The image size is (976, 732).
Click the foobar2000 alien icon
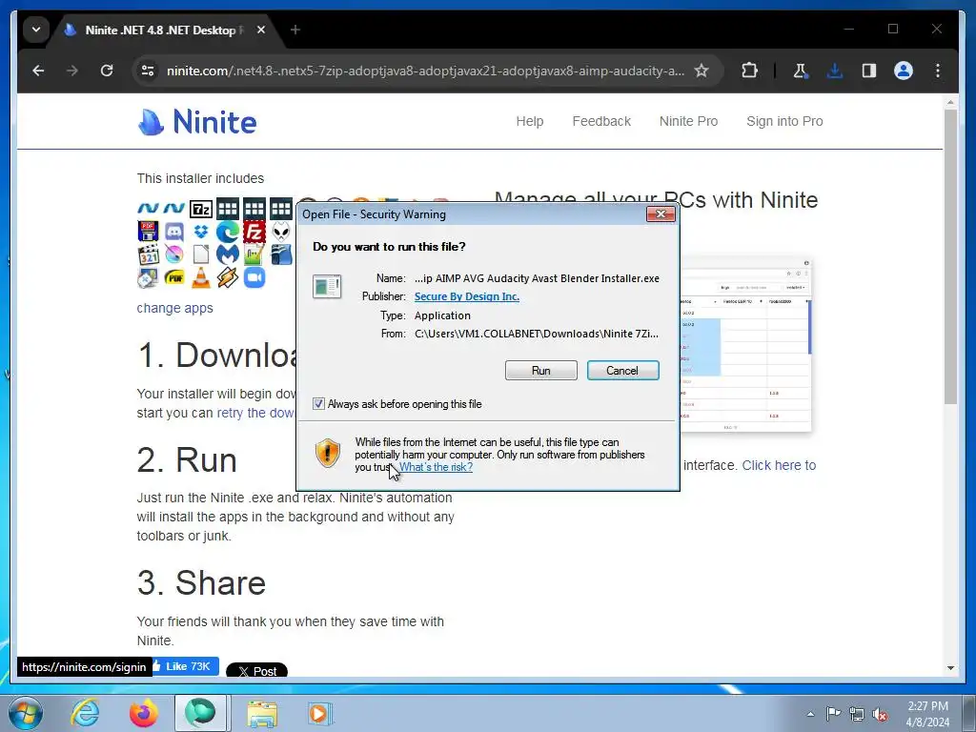(281, 232)
